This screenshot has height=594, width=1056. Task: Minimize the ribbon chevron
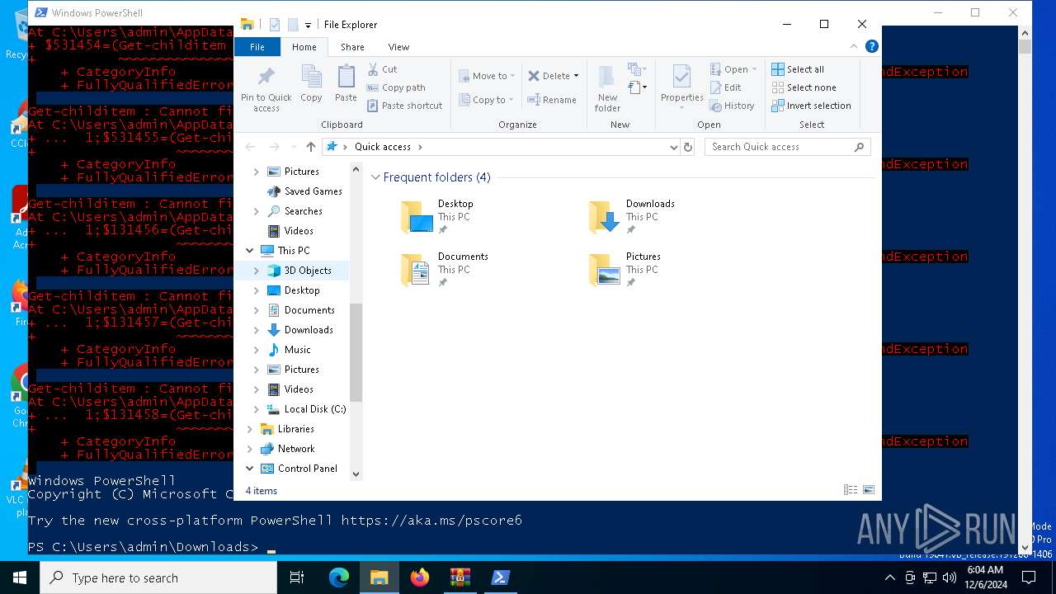tap(854, 47)
